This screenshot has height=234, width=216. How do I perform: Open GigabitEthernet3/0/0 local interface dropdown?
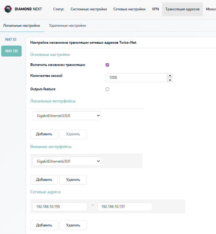coord(67,115)
